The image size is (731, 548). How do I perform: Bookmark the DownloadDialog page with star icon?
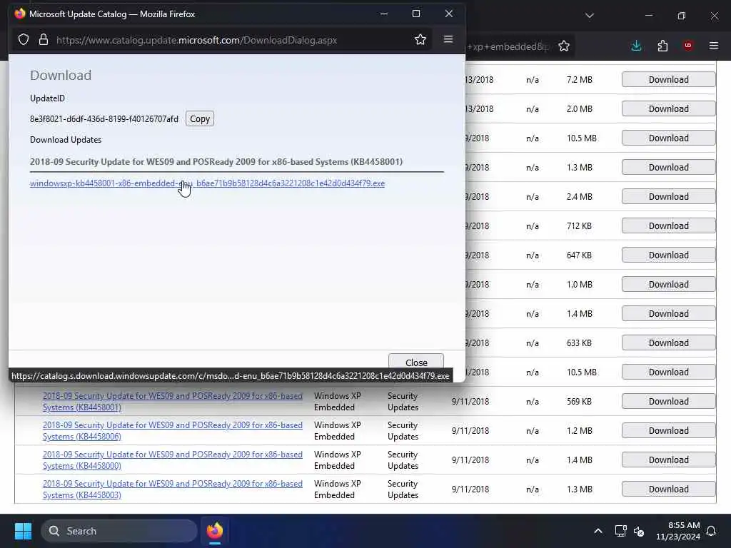[420, 40]
